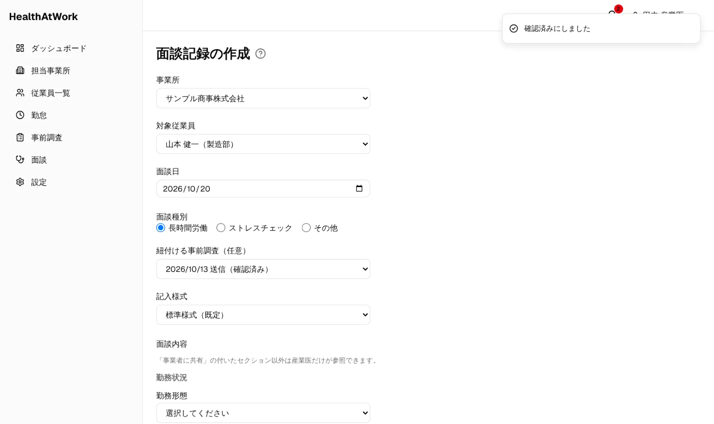
Task: Open the 記入様式 dropdown showing 標準様式
Action: coord(263,315)
